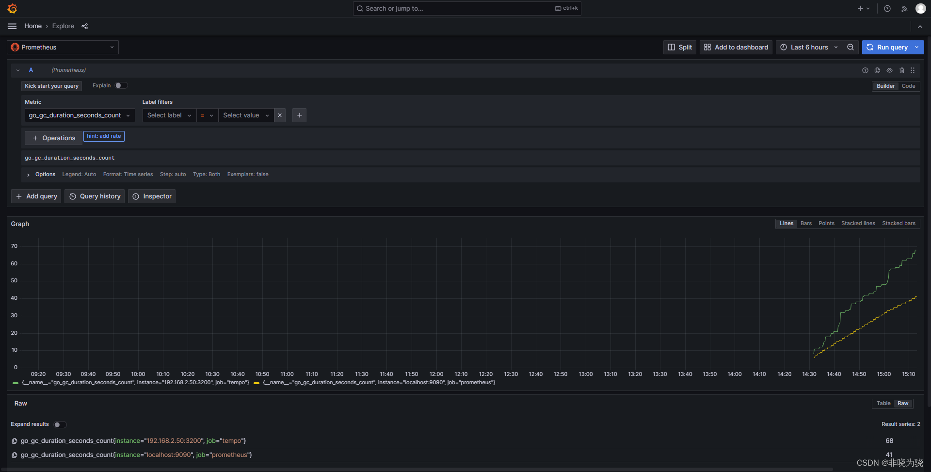Open Query history

point(95,196)
